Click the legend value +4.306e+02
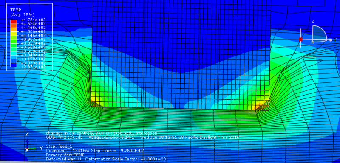The width and height of the screenshot is (340, 163). coord(33,31)
